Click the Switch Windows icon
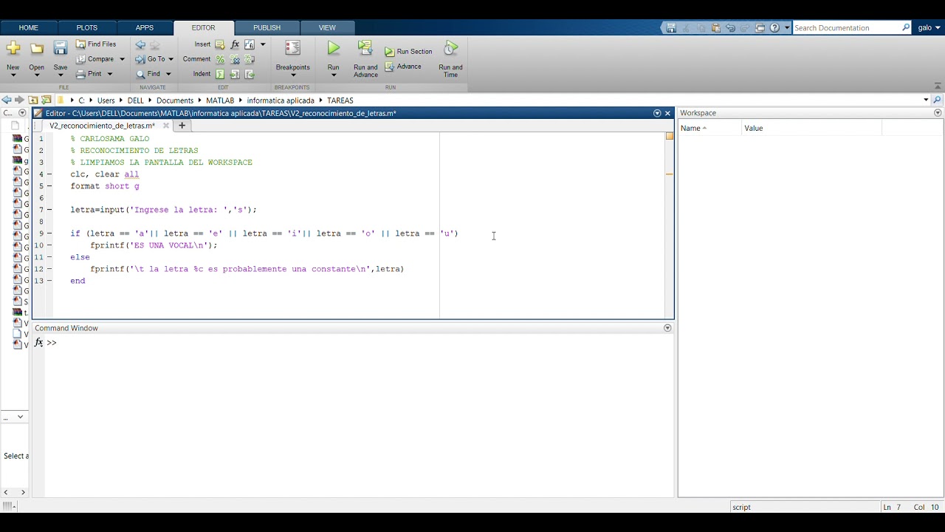 click(x=760, y=28)
